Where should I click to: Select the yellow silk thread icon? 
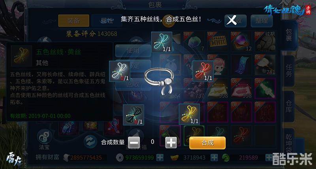[189, 114]
